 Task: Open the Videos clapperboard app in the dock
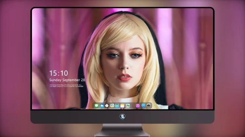click(x=117, y=106)
